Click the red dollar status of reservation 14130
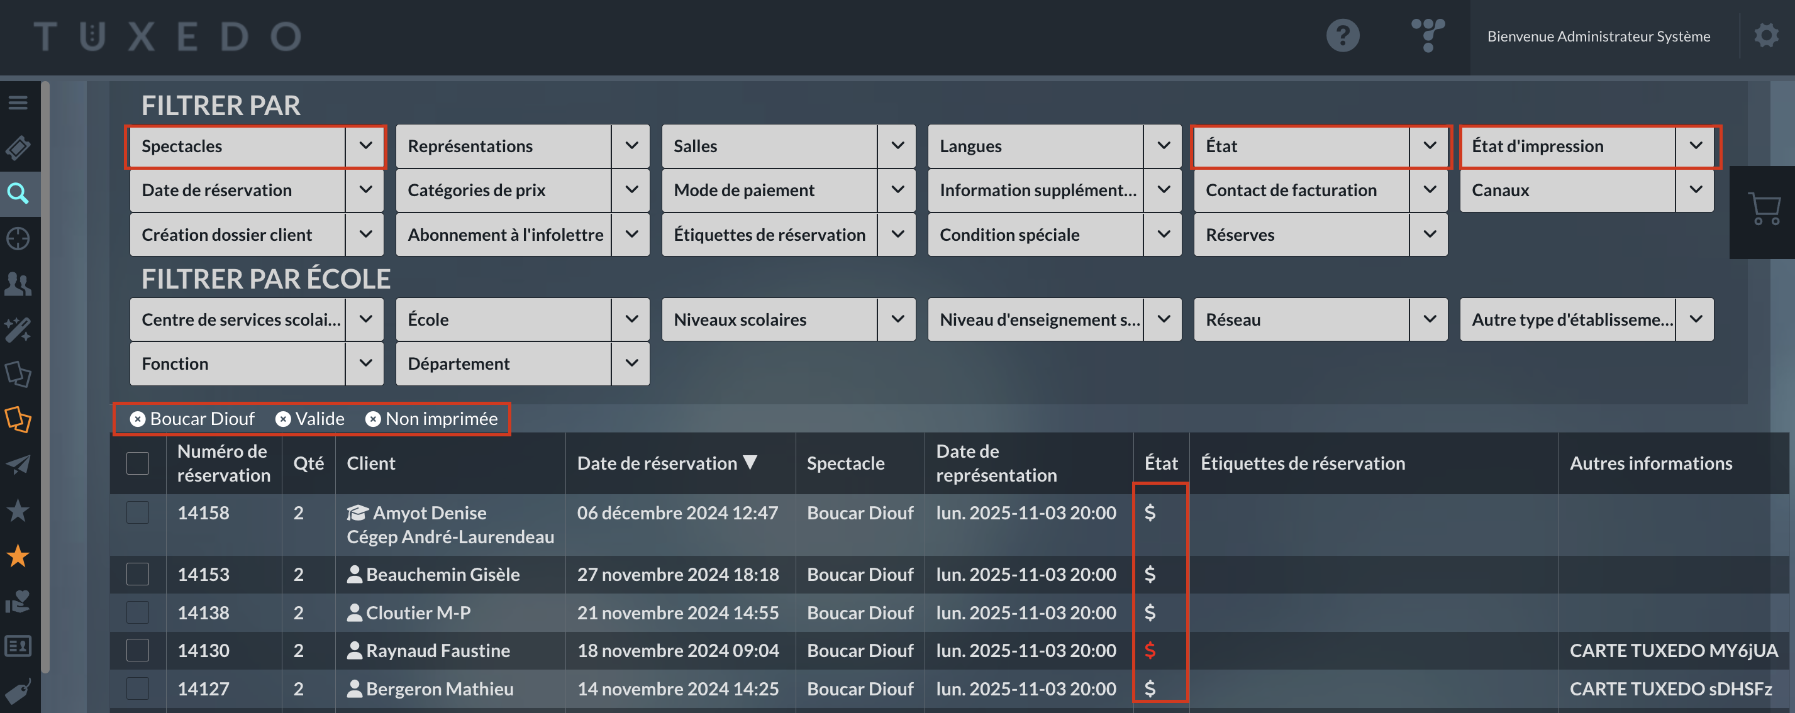This screenshot has width=1795, height=713. point(1150,651)
